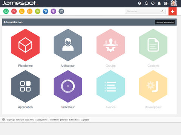Open Conditions générales d'utilisation link
The width and height of the screenshot is (181, 135).
click(64, 120)
